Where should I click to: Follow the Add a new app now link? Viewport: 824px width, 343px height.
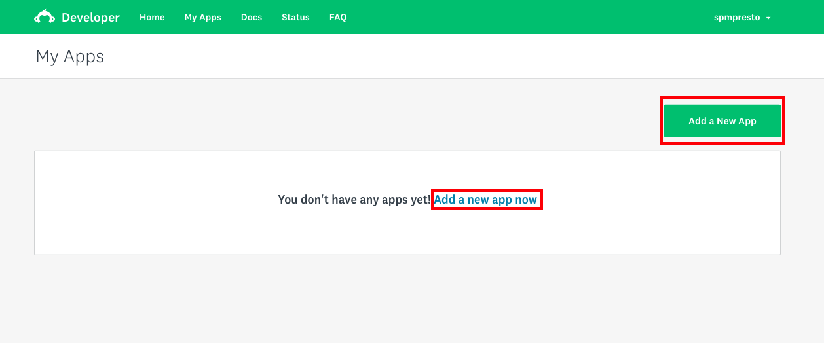[486, 200]
